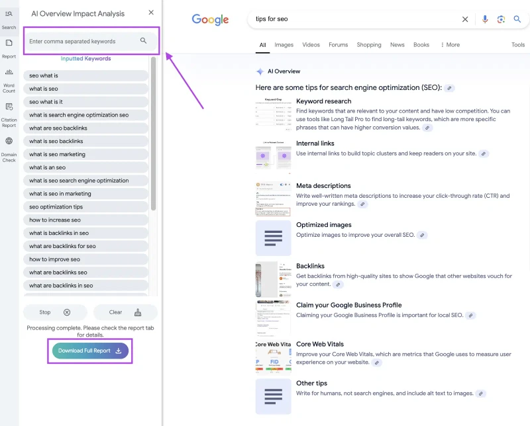The image size is (530, 426).
Task: Click the 'Inputted Keywords' label
Action: pyautogui.click(x=86, y=58)
